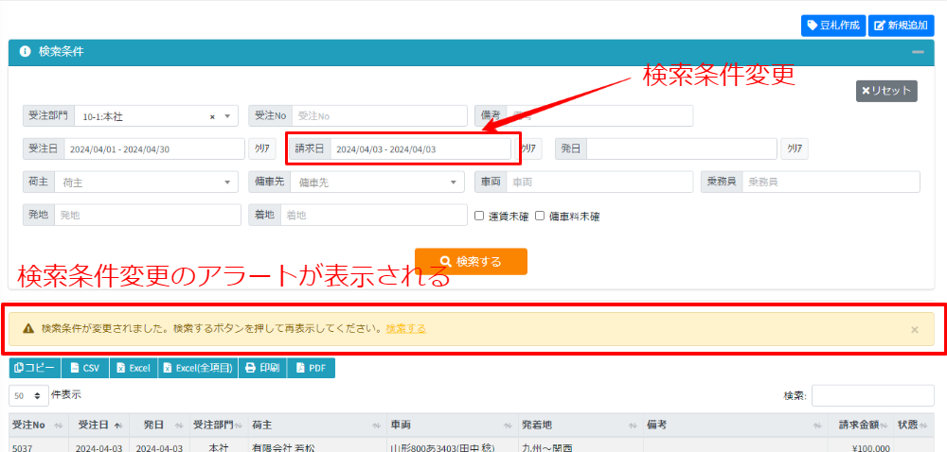Expand the 傭車先 dropdown

click(x=456, y=183)
